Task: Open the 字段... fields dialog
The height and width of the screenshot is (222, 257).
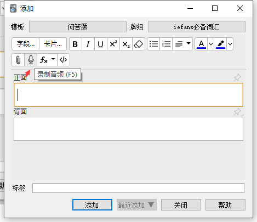Action: point(26,44)
